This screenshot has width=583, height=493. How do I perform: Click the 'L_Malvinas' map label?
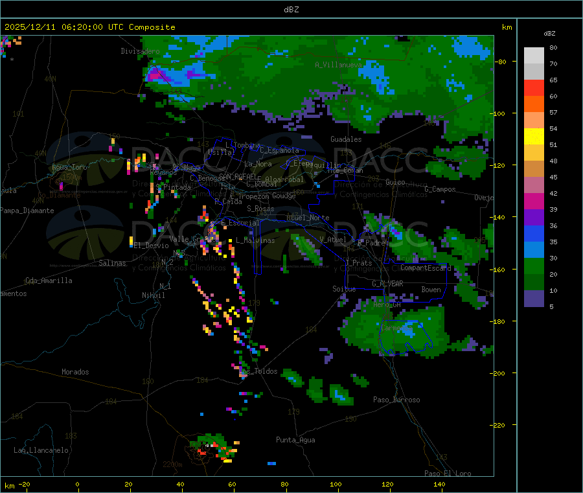(x=255, y=240)
